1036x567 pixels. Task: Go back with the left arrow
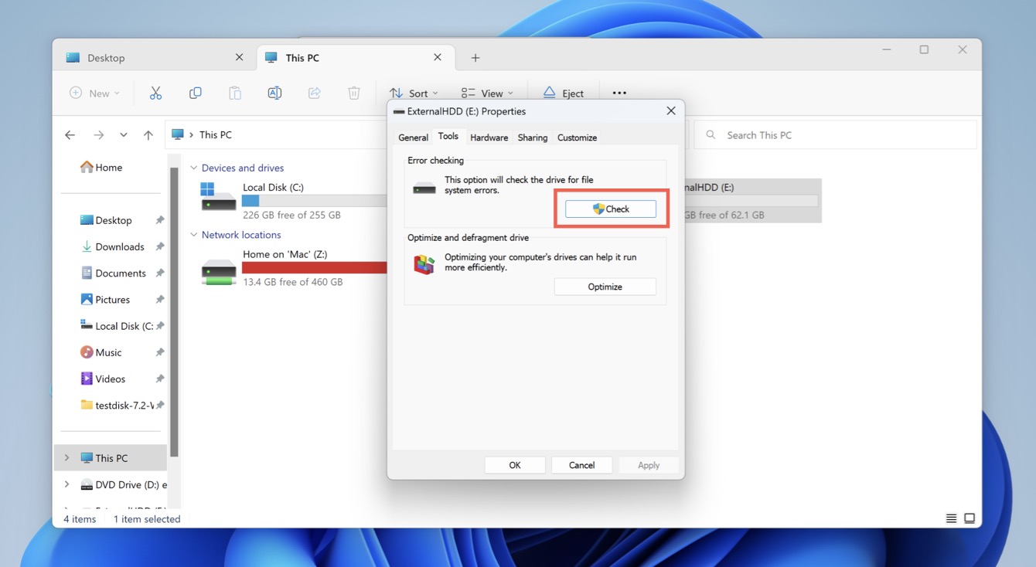coord(70,134)
